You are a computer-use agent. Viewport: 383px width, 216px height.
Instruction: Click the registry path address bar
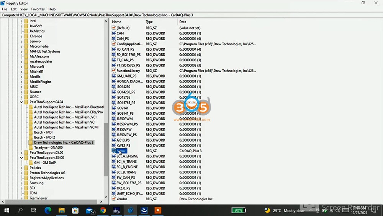point(191,15)
